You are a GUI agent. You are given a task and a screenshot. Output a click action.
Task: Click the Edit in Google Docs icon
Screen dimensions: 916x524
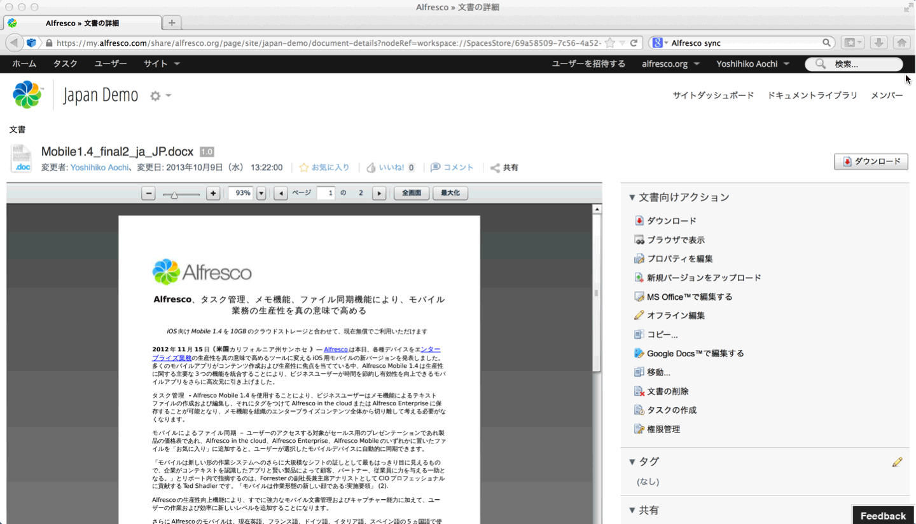[x=639, y=353]
